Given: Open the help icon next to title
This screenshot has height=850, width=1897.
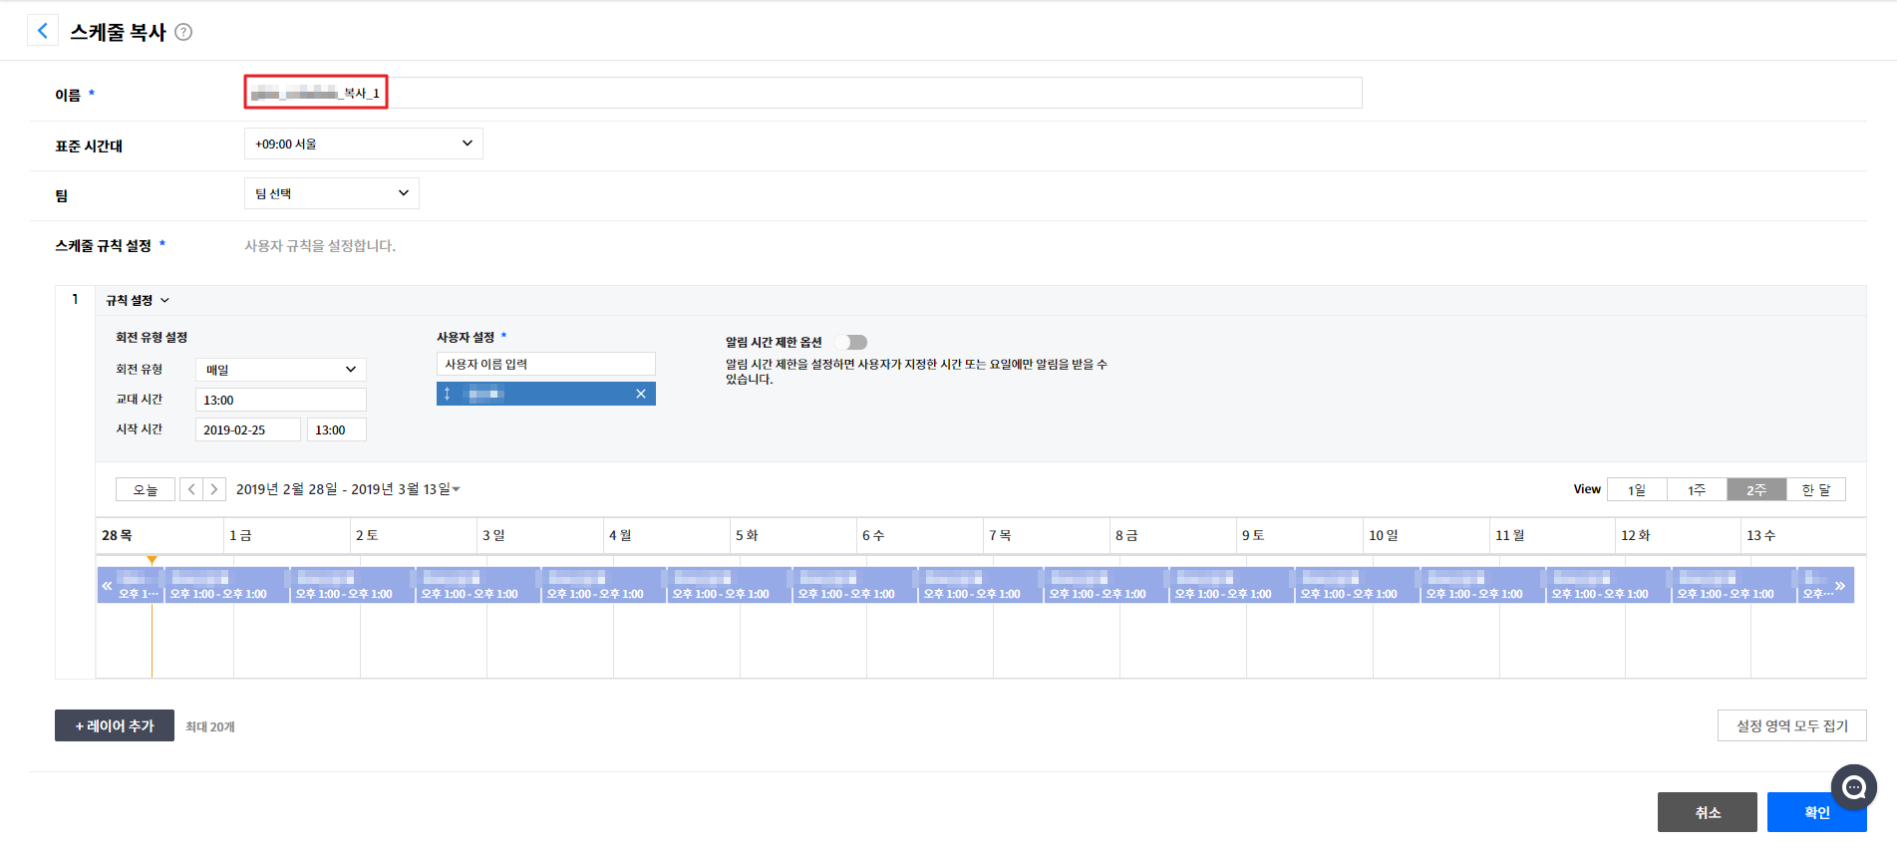Looking at the screenshot, I should coord(183,32).
